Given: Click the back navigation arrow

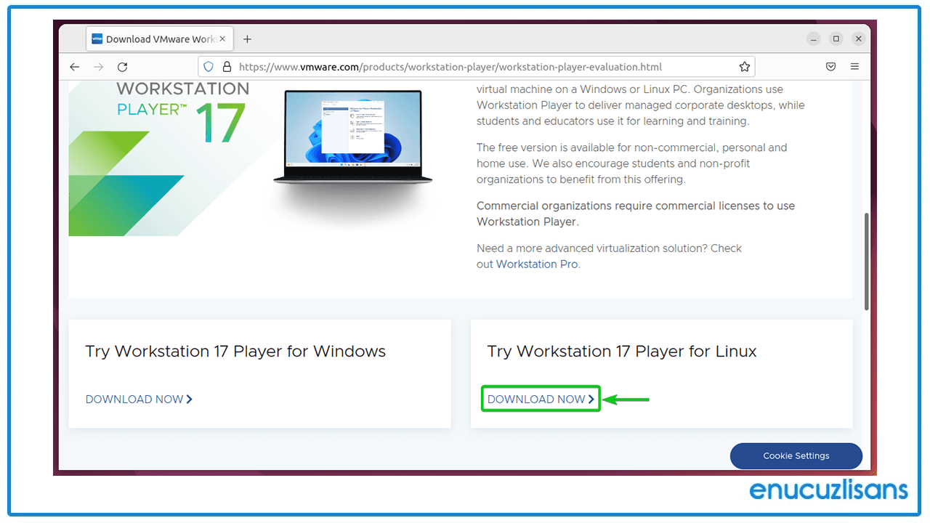Looking at the screenshot, I should point(75,66).
